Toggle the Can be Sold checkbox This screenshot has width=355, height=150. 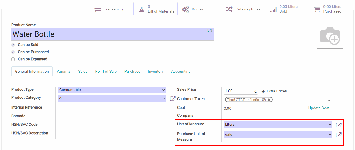pyautogui.click(x=13, y=45)
